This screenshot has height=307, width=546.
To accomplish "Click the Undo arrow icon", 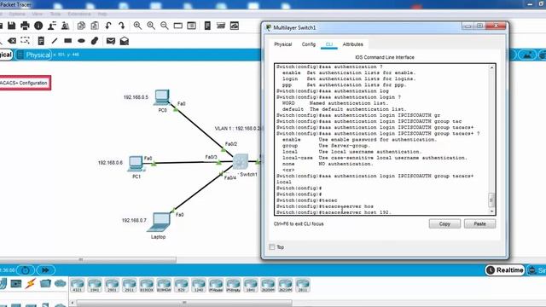I will tap(108, 26).
